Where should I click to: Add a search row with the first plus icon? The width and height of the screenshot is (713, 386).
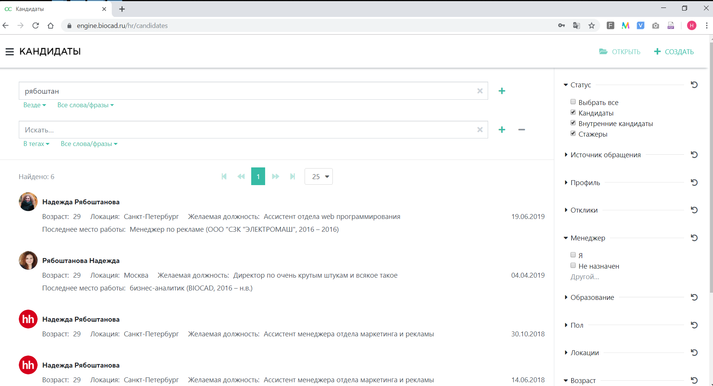click(x=502, y=91)
